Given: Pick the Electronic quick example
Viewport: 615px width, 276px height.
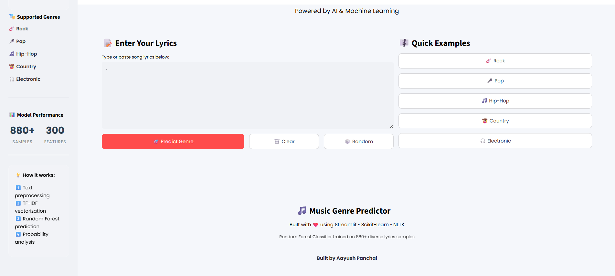Looking at the screenshot, I should tap(495, 141).
